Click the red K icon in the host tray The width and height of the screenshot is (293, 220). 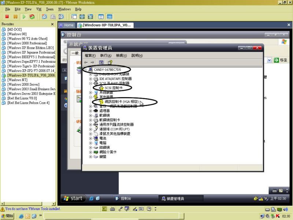point(278,216)
